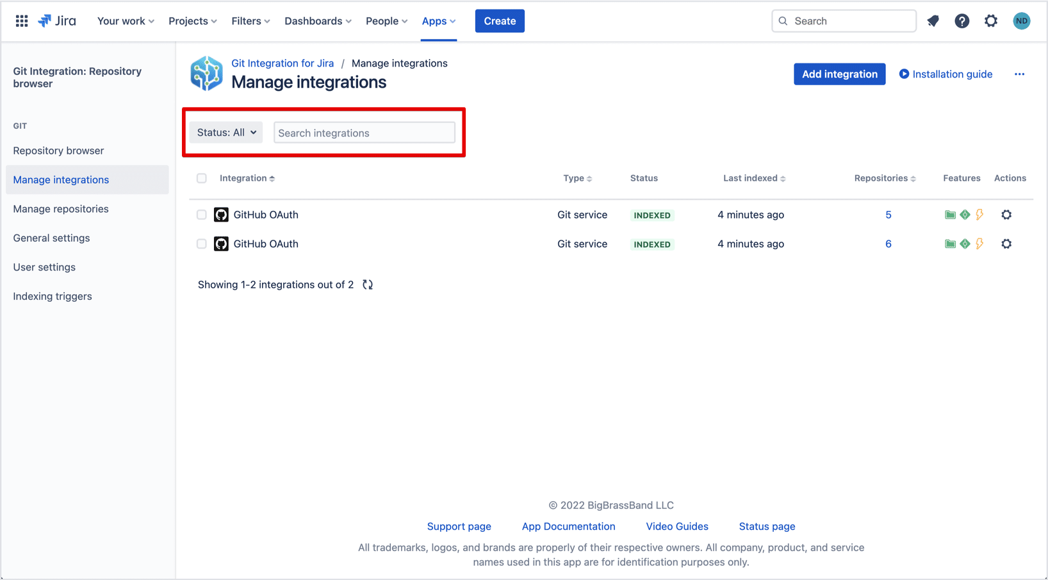Click the Repositories column sort arrows

click(913, 179)
